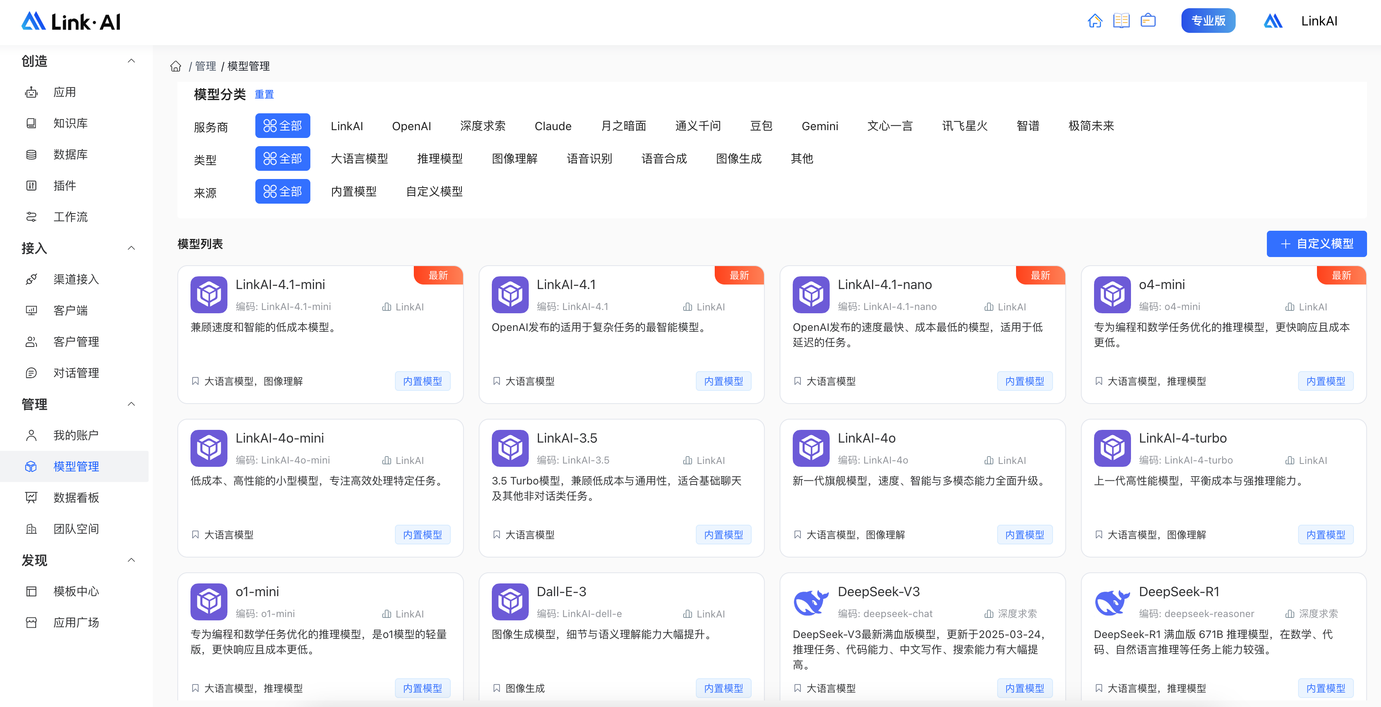Click the o1-mini card title
Viewport: 1381px width, 707px height.
coord(257,592)
